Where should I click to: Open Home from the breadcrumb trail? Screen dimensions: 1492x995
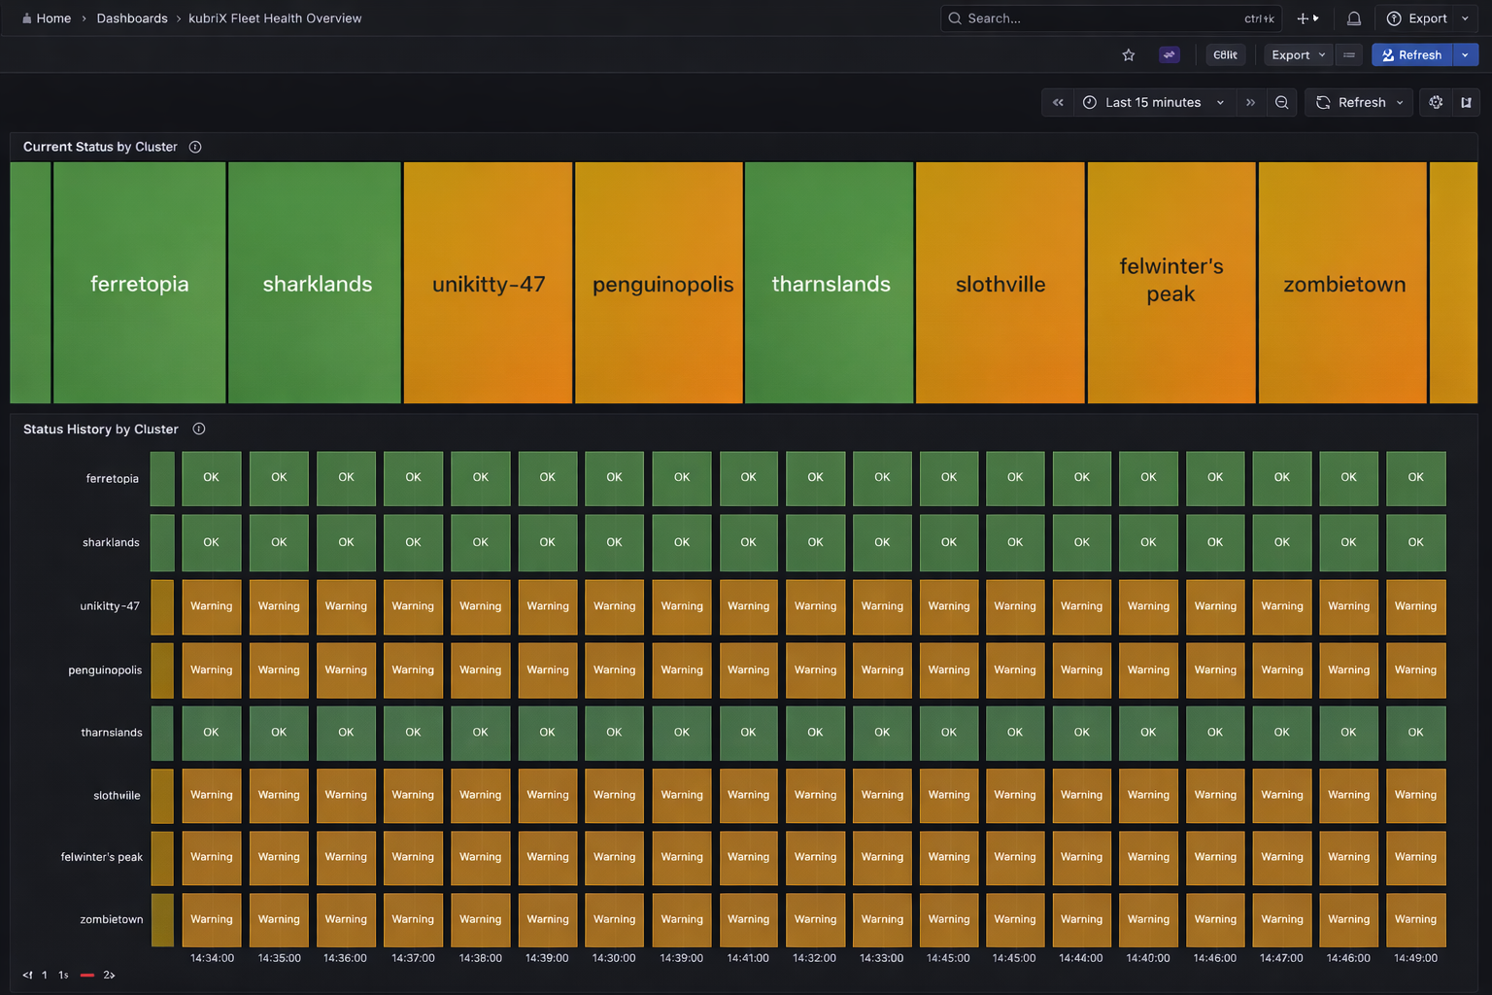pos(53,17)
